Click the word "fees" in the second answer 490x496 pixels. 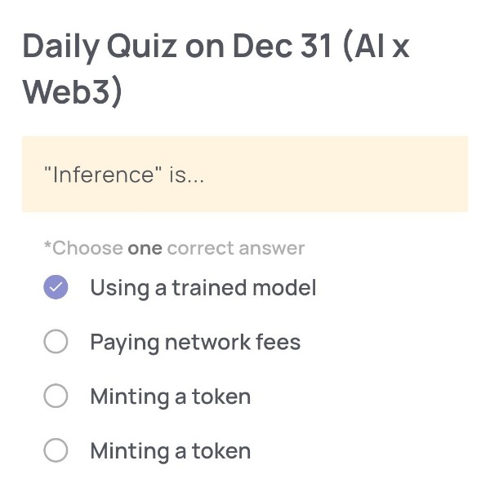(x=278, y=342)
